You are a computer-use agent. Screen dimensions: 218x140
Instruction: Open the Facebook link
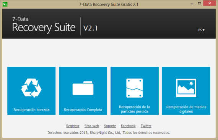tap(128, 126)
